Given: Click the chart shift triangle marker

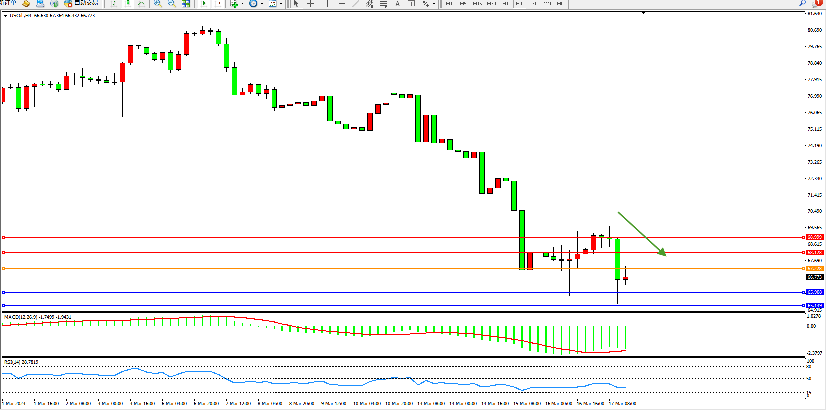Looking at the screenshot, I should (x=643, y=13).
